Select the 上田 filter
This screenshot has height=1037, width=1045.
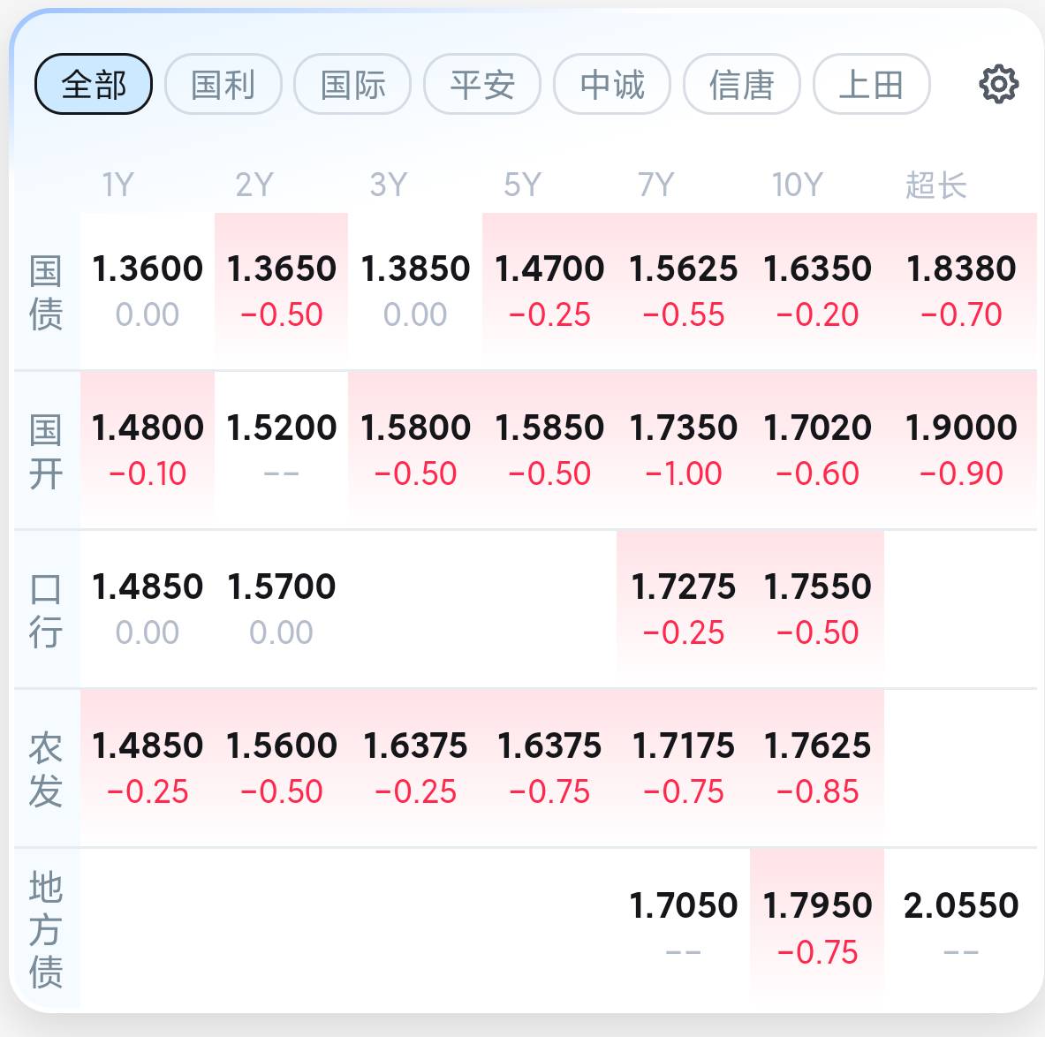coord(872,84)
